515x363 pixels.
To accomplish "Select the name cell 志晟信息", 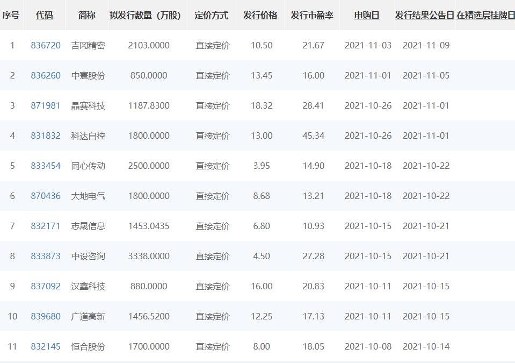I will [88, 226].
